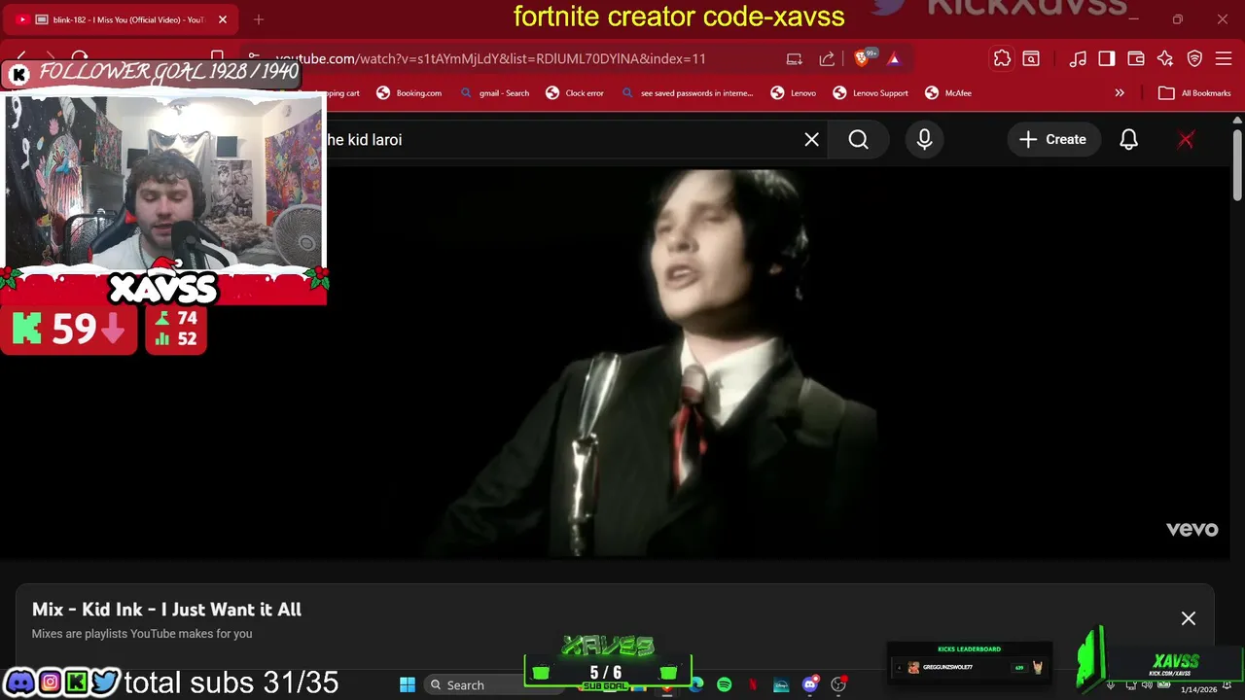Open Brave Rewards triangle icon
This screenshot has width=1245, height=700.
pos(894,59)
